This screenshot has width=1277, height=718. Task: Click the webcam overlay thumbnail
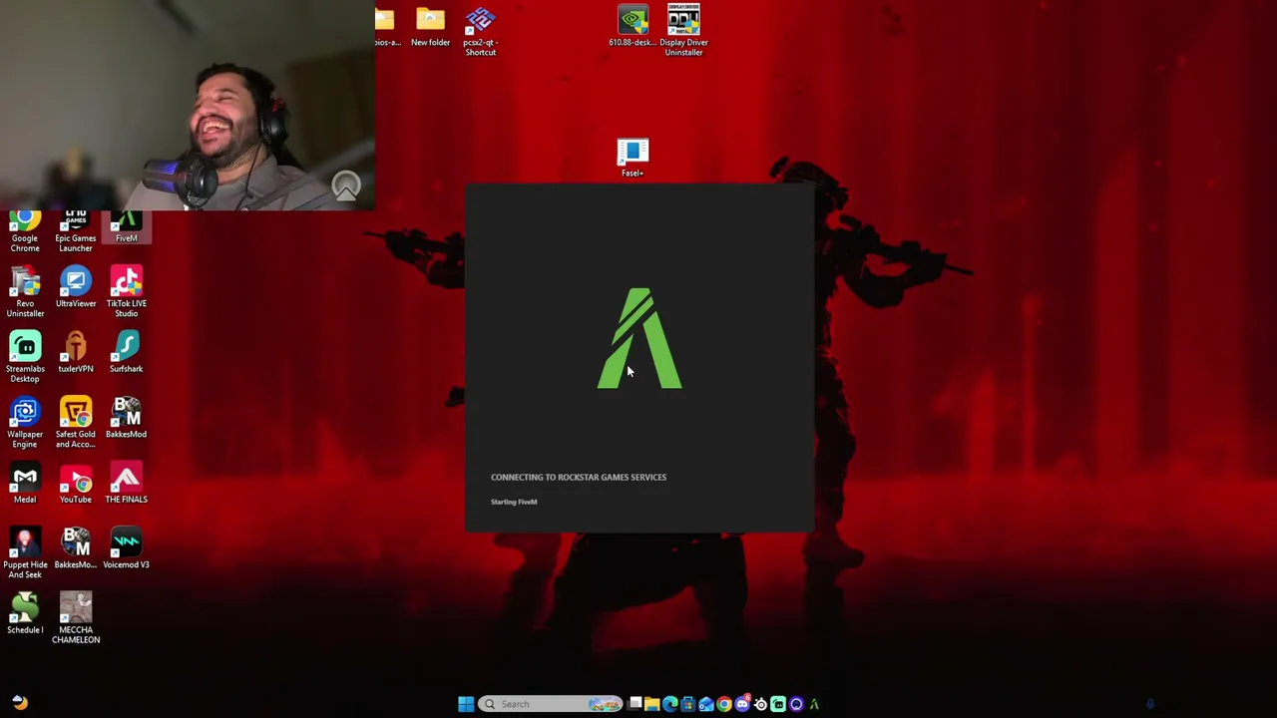[x=188, y=105]
